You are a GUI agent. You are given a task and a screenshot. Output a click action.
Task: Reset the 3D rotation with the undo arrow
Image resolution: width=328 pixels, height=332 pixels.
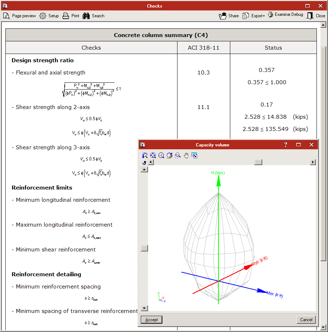[144, 163]
